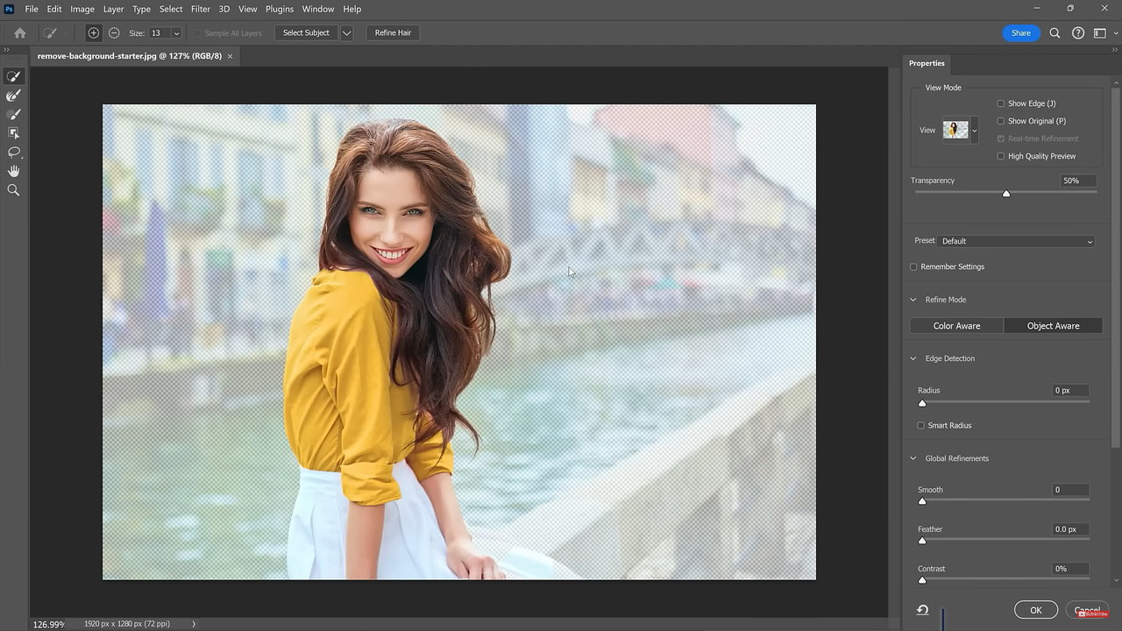
Task: Activate the Zoom tool
Action: click(13, 189)
